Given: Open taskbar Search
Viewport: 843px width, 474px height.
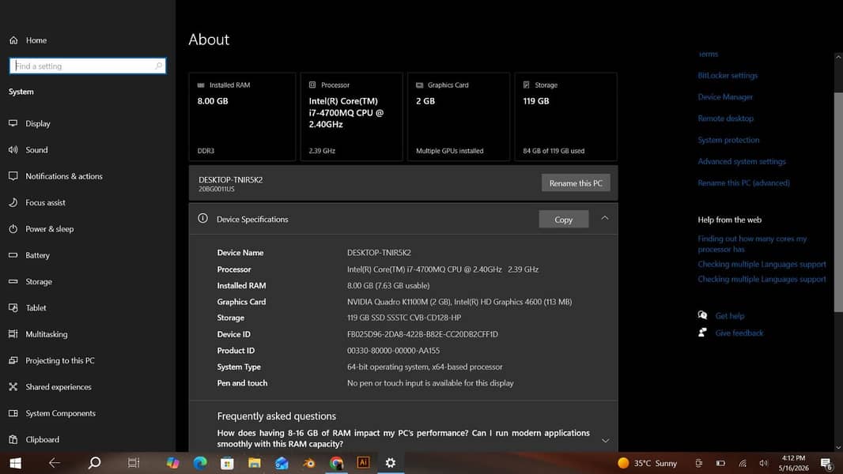Looking at the screenshot, I should [94, 463].
